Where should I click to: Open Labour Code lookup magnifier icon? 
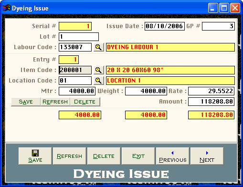(99, 47)
